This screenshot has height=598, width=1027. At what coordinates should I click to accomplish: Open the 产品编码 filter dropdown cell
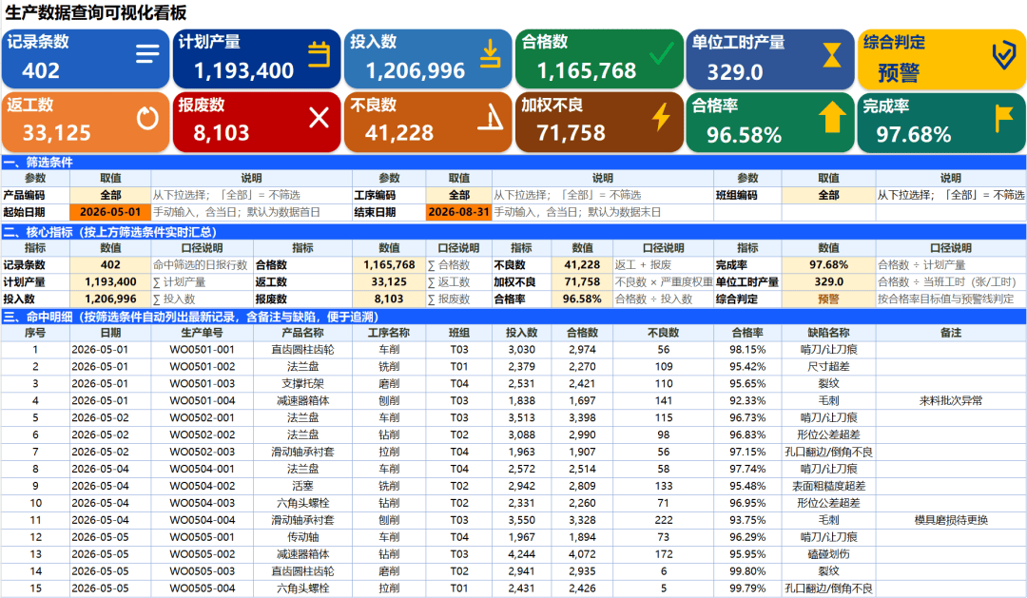click(110, 195)
